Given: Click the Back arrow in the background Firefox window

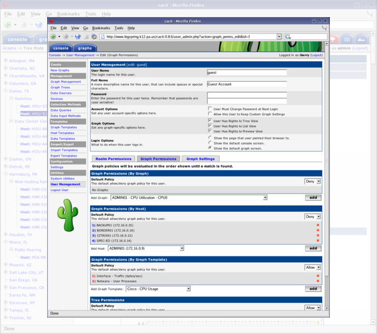Looking at the screenshot, I should pos(8,25).
